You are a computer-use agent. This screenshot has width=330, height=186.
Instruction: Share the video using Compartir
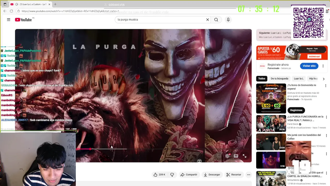pos(189,175)
